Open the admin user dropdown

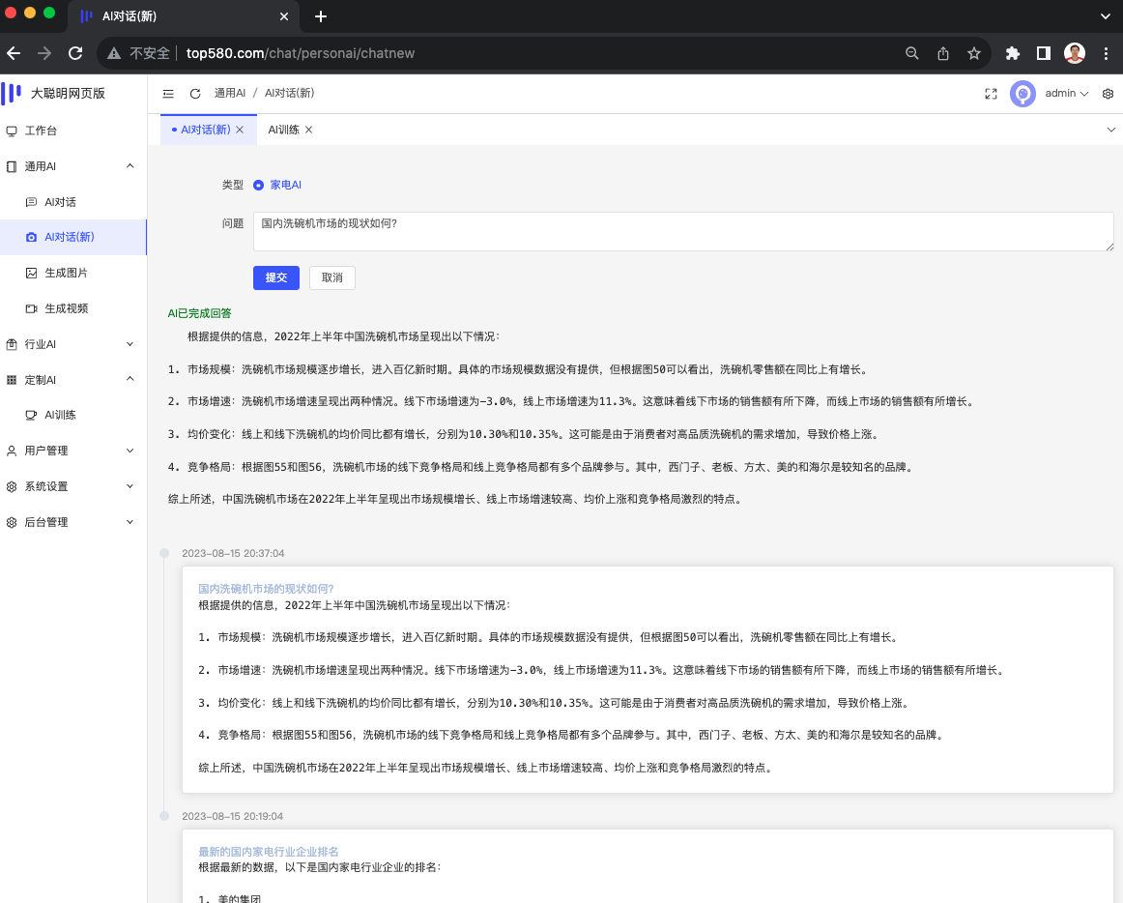click(1066, 94)
